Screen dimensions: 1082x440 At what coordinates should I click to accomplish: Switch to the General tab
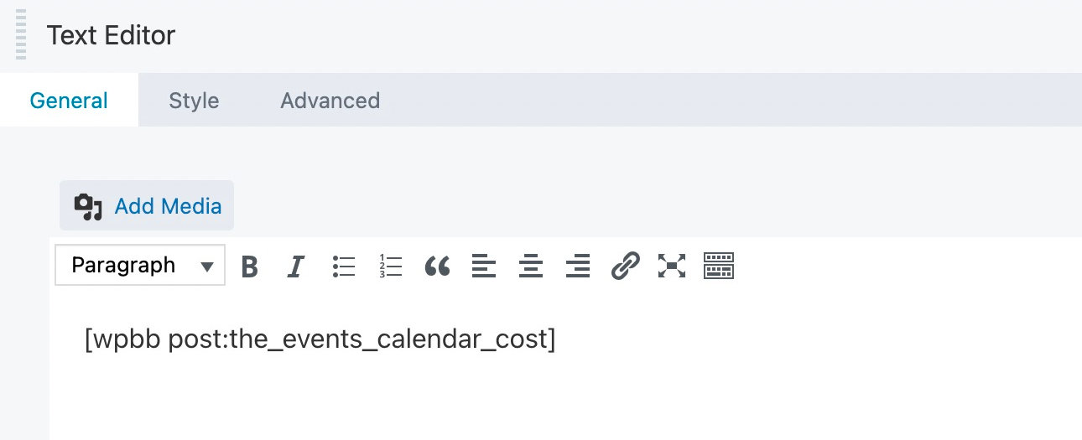69,101
